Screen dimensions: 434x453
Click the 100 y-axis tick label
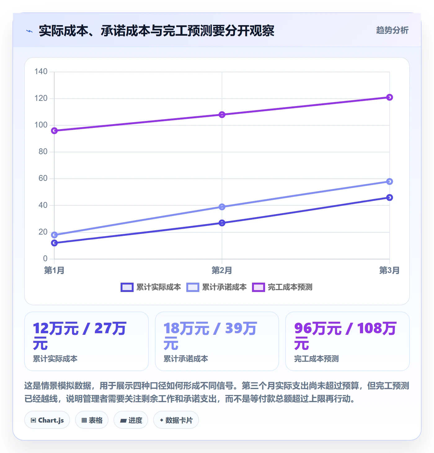41,125
